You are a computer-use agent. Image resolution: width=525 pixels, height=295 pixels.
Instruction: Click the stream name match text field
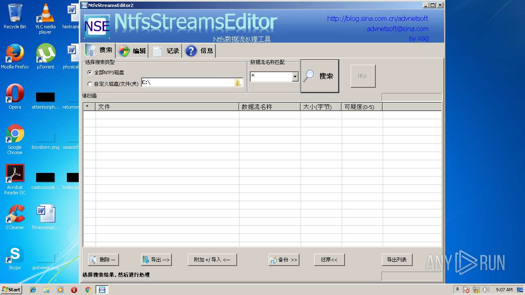coord(271,77)
